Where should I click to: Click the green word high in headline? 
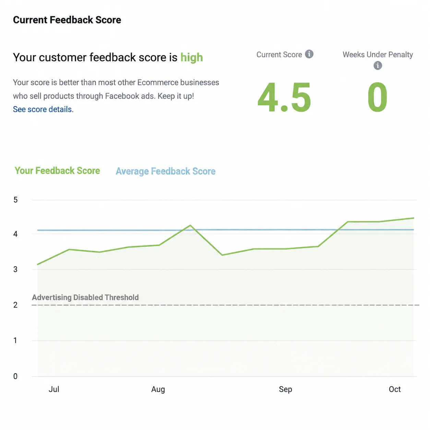coord(192,58)
